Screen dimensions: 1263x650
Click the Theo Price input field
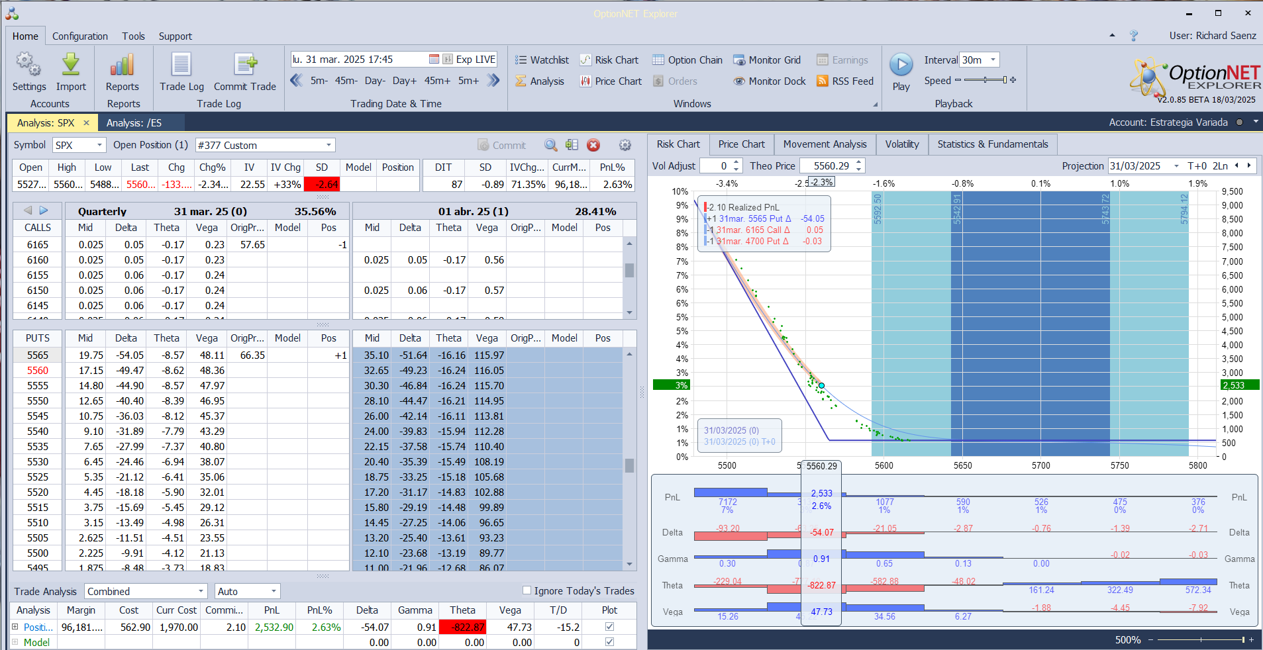pos(827,166)
